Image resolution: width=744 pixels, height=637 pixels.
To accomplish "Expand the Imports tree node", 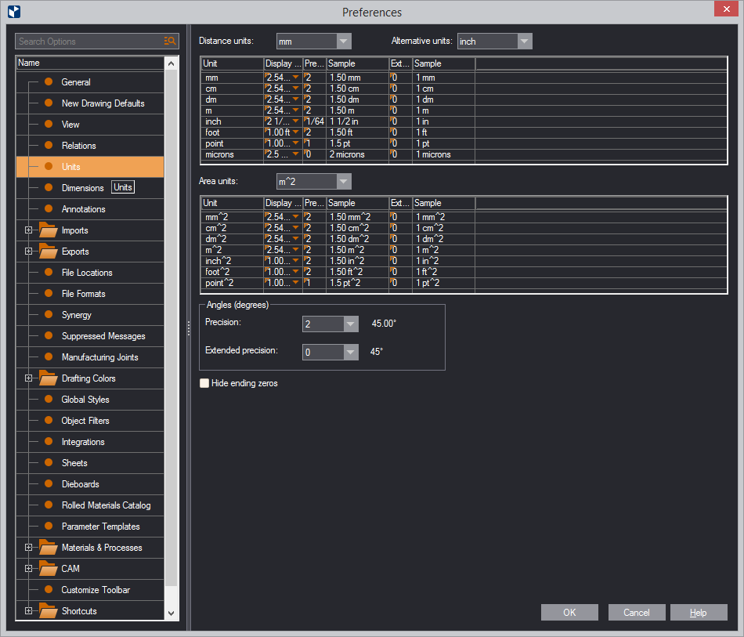I will [28, 230].
